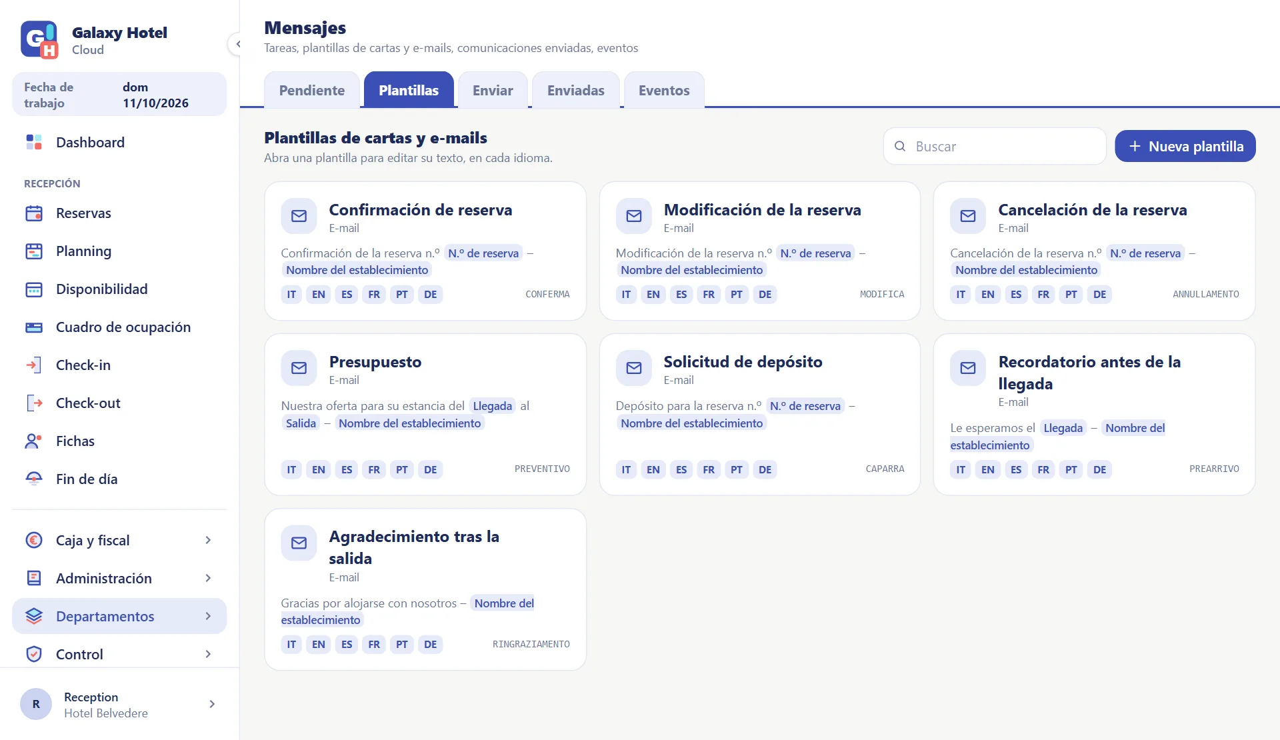
Task: Click the Nueva plantilla button
Action: click(1185, 146)
